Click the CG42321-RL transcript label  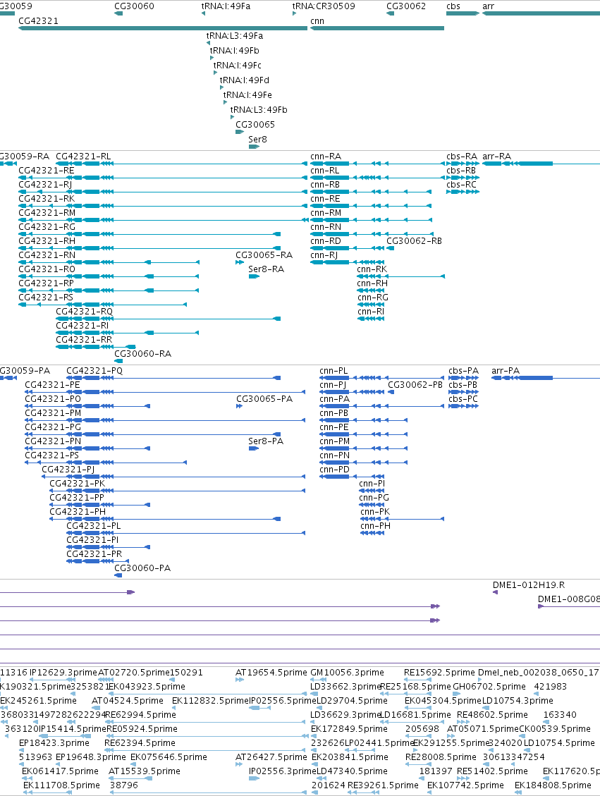pos(83,157)
